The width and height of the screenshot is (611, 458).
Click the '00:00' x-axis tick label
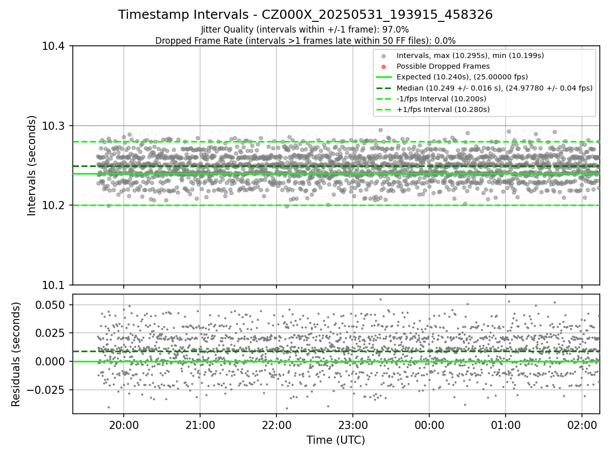429,424
